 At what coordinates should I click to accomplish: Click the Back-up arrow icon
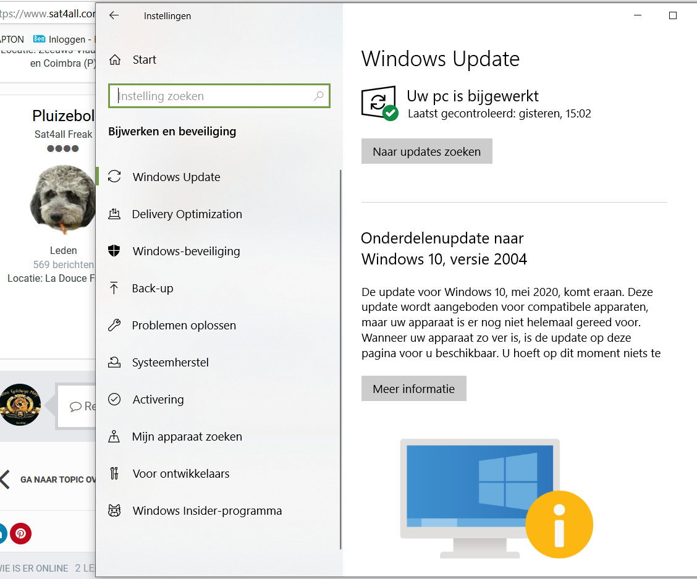(114, 288)
